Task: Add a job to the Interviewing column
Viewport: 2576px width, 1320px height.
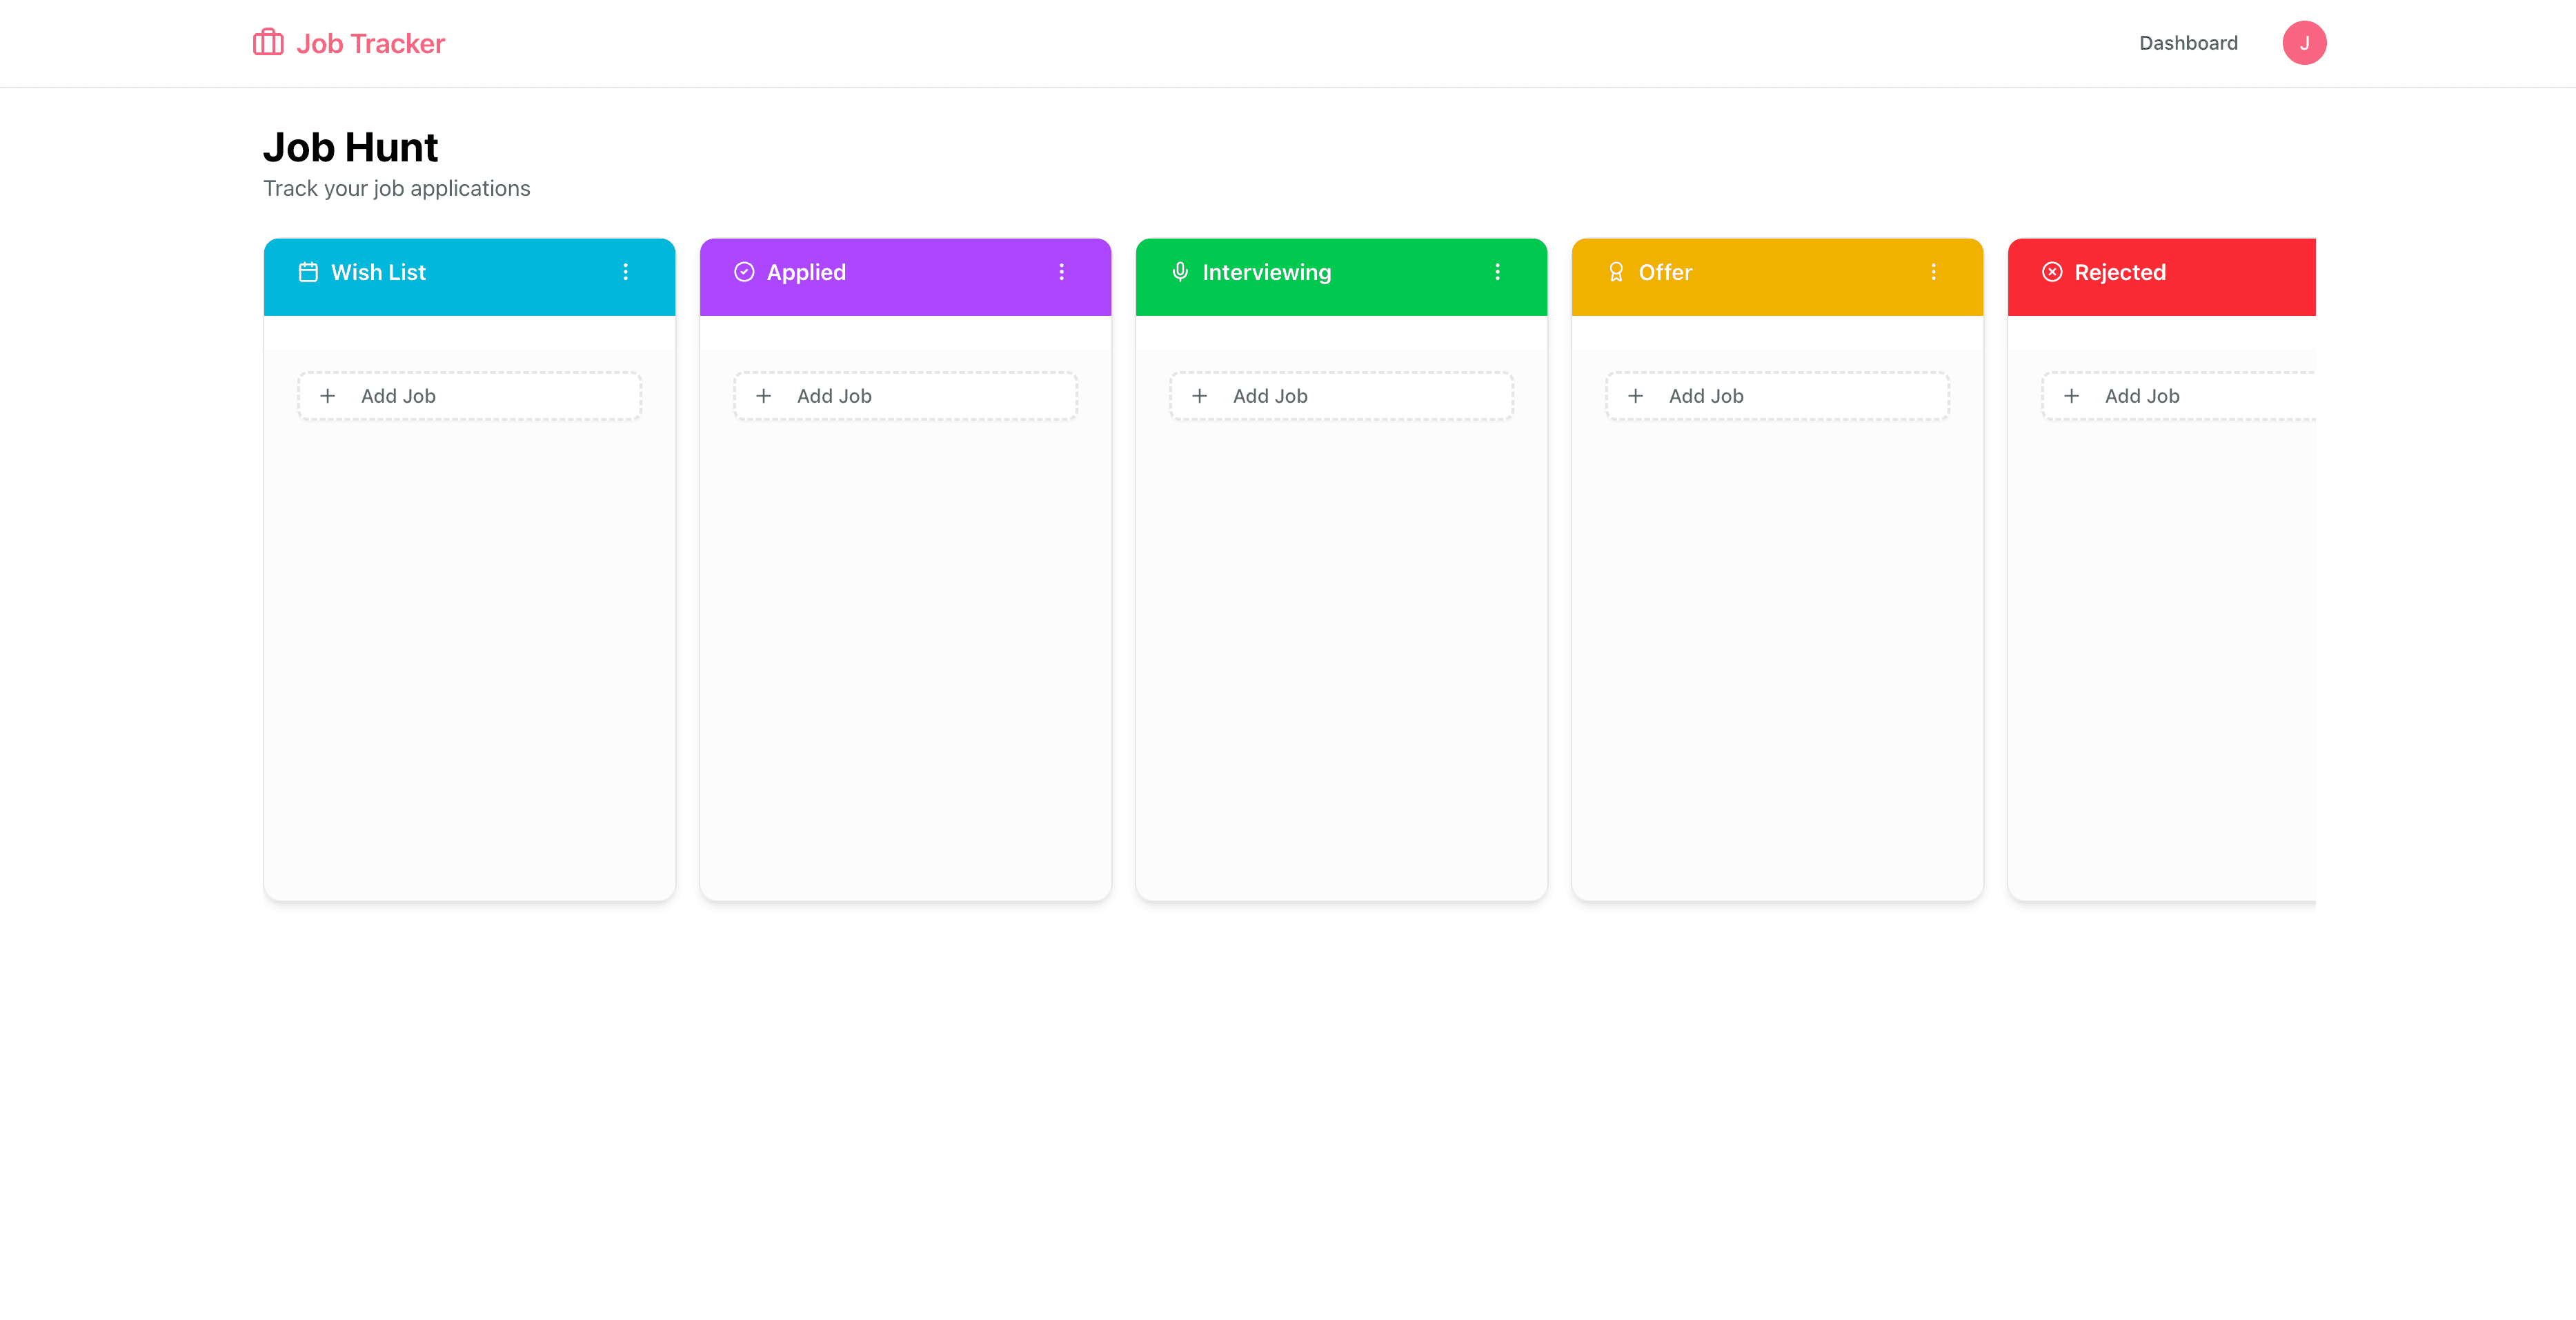Action: point(1340,395)
